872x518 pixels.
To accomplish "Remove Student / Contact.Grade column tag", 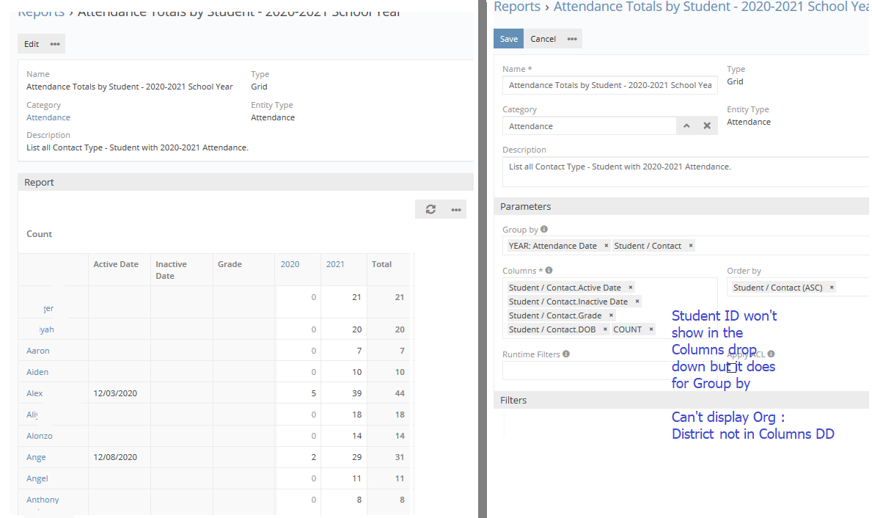I will pyautogui.click(x=612, y=315).
